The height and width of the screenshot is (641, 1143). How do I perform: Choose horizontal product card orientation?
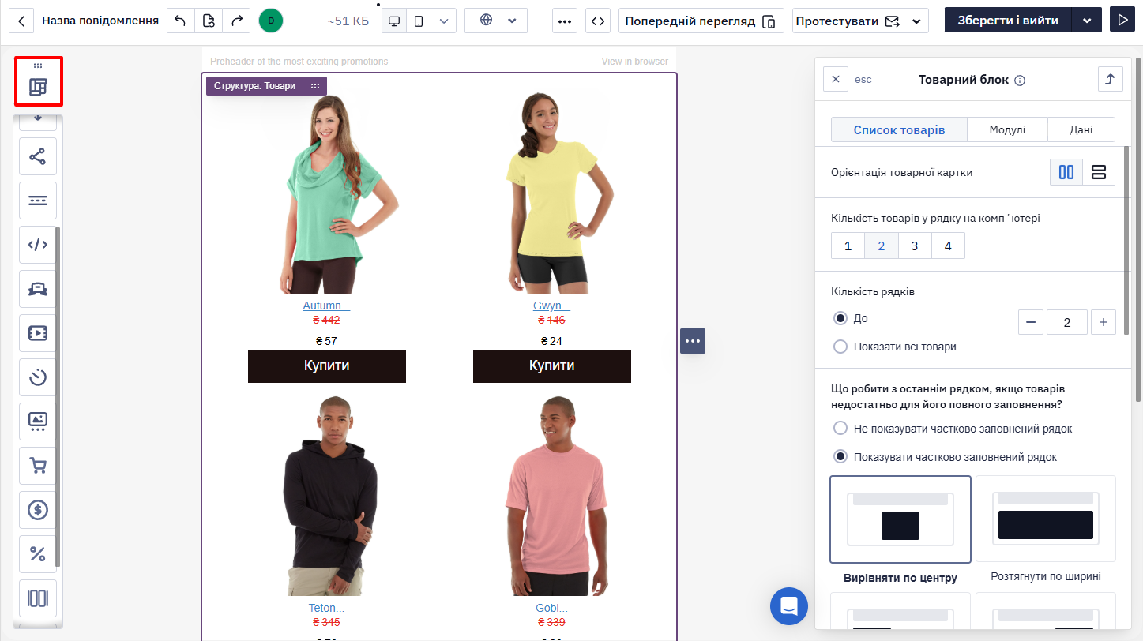click(1099, 172)
